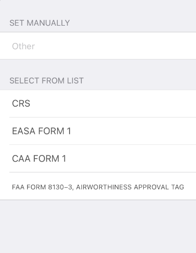Viewport: 196px width, 253px height.
Task: Focus the manual entry field labeled Other
Action: pos(98,46)
